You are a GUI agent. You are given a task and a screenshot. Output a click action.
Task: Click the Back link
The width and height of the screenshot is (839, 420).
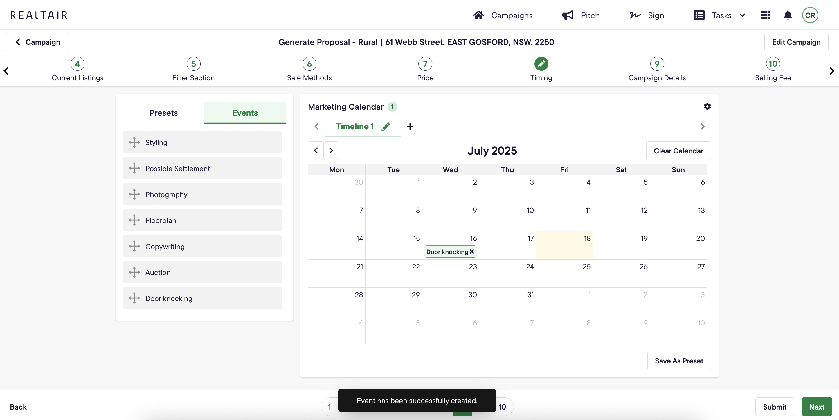(18, 407)
